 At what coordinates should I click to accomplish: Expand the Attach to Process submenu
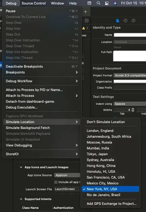42,96
